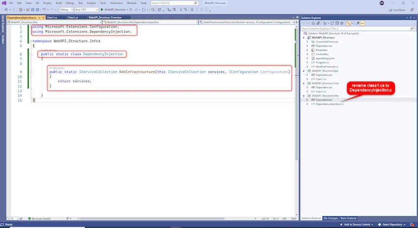This screenshot has height=228, width=418.
Task: Click the editor horizontal scrollbar
Action: click(x=152, y=218)
